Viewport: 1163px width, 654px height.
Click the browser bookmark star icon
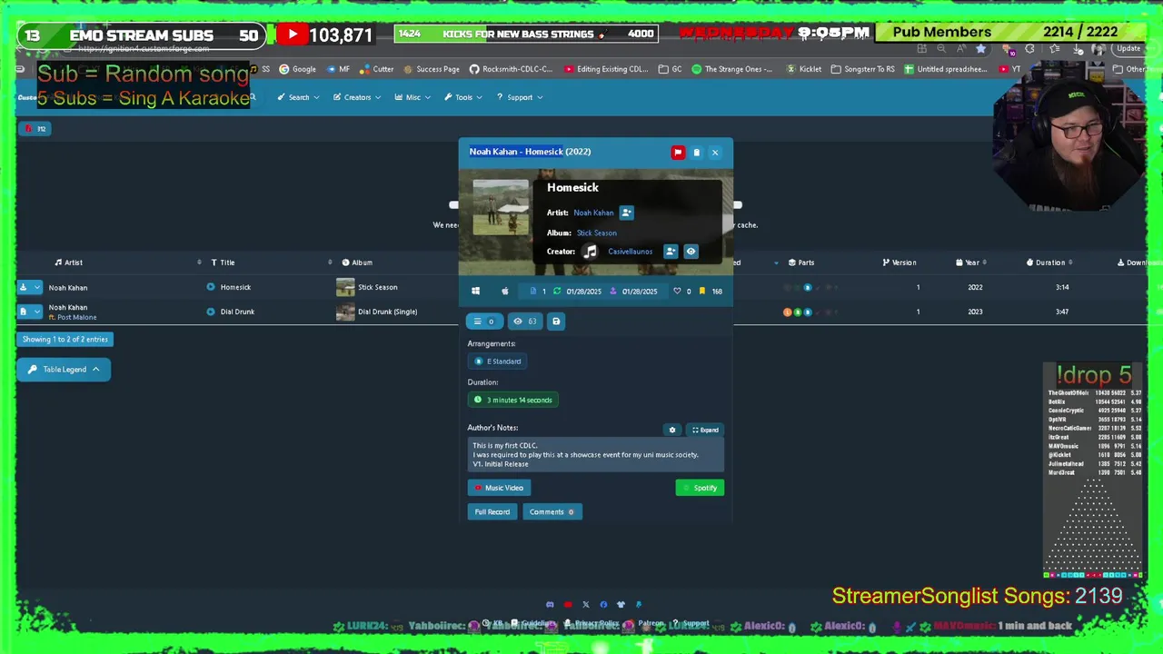[980, 49]
